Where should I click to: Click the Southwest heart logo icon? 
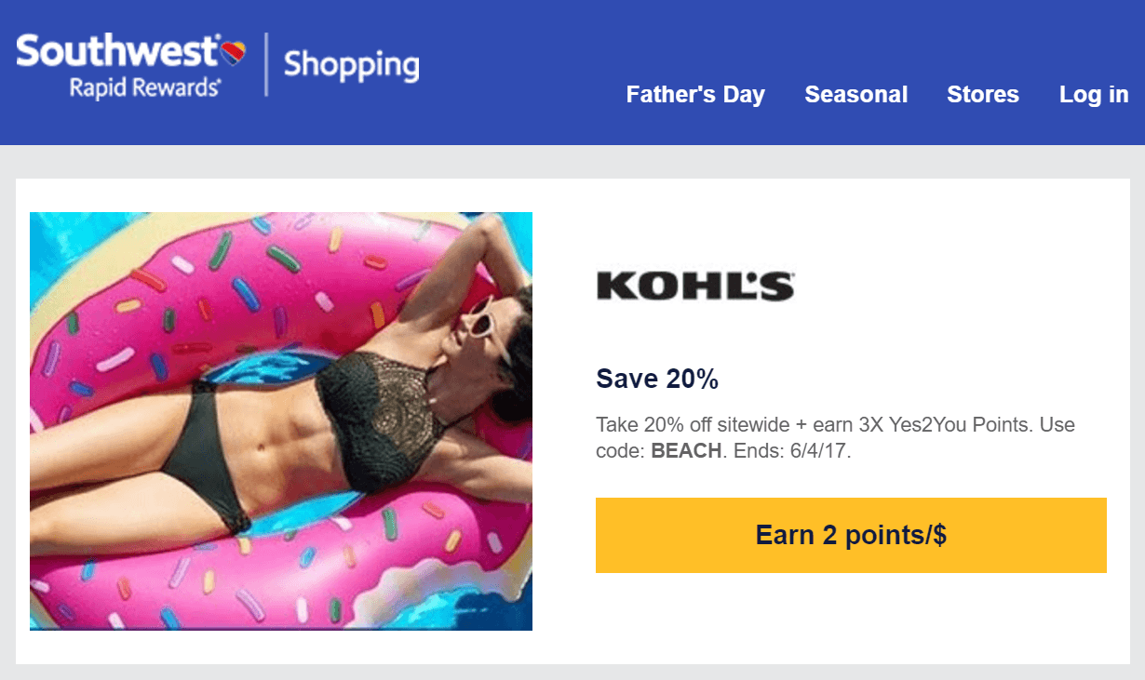click(233, 50)
